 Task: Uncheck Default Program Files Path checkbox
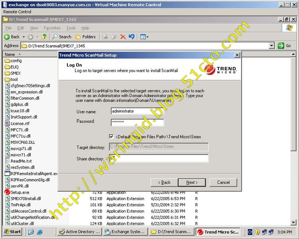111,137
